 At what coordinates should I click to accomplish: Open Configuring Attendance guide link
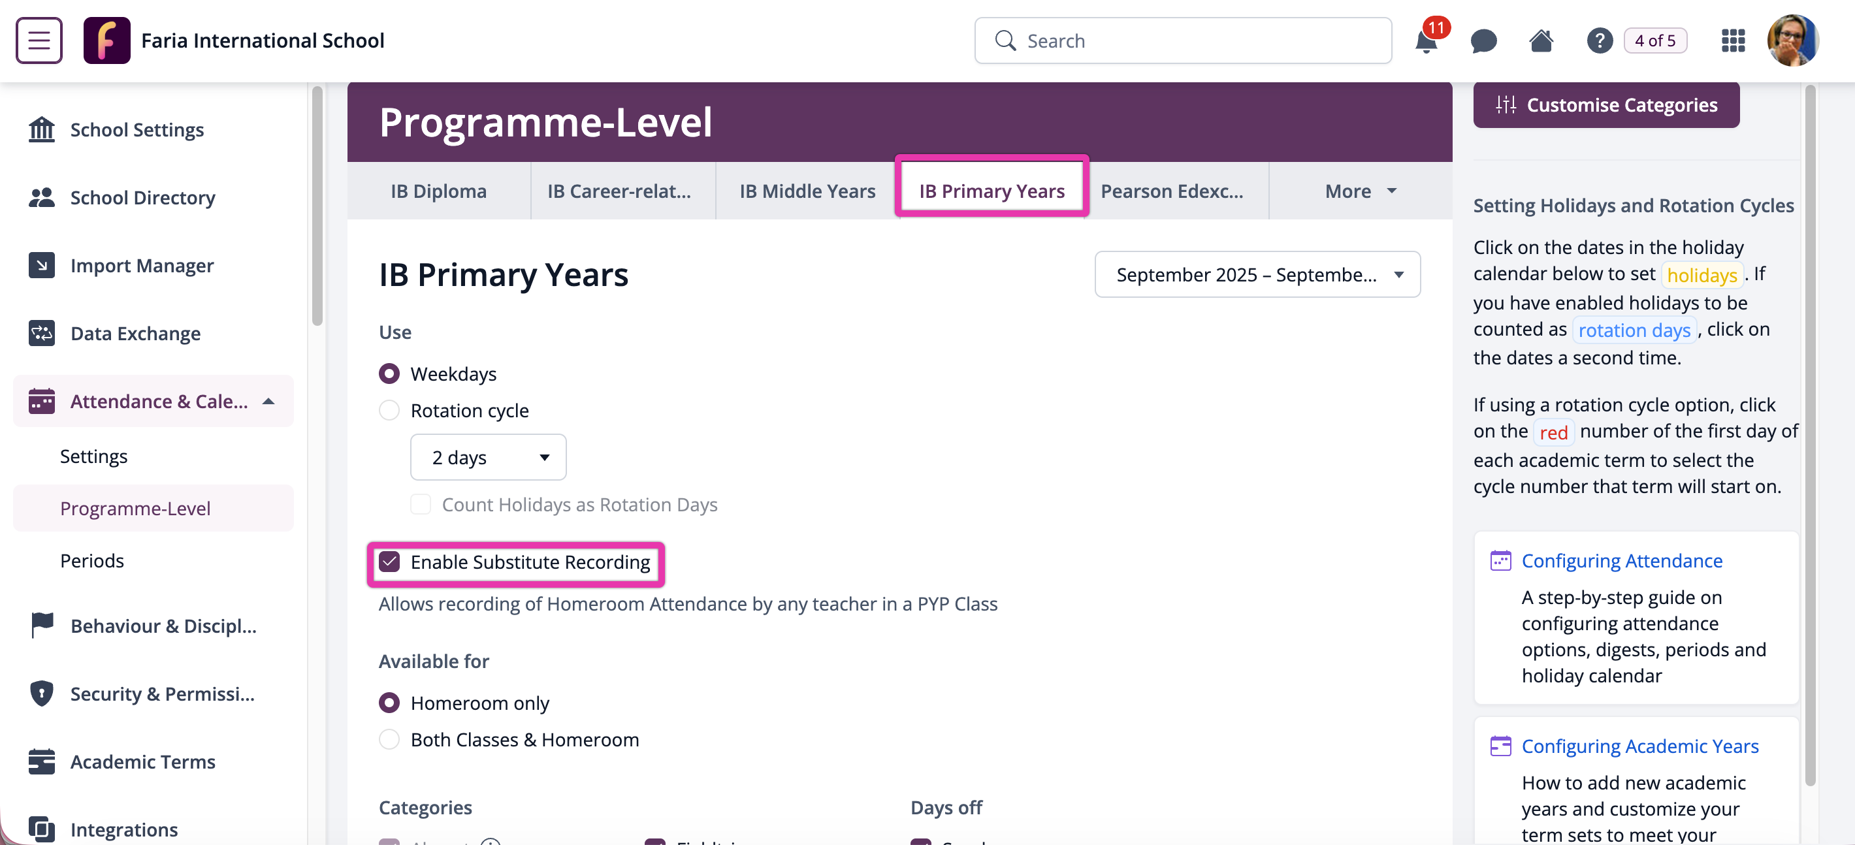pyautogui.click(x=1622, y=561)
